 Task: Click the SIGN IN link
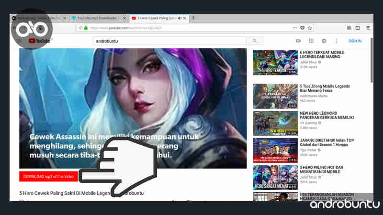coord(355,41)
